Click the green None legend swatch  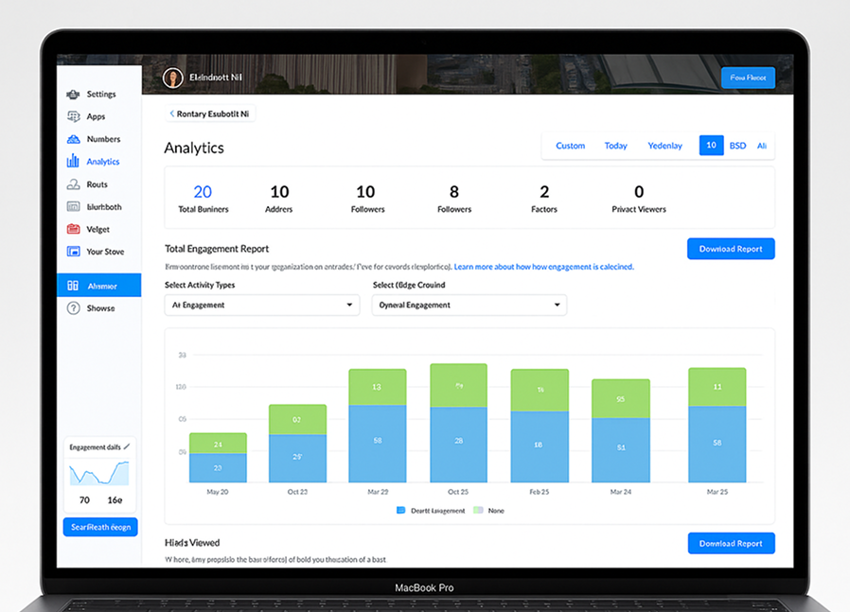click(478, 510)
